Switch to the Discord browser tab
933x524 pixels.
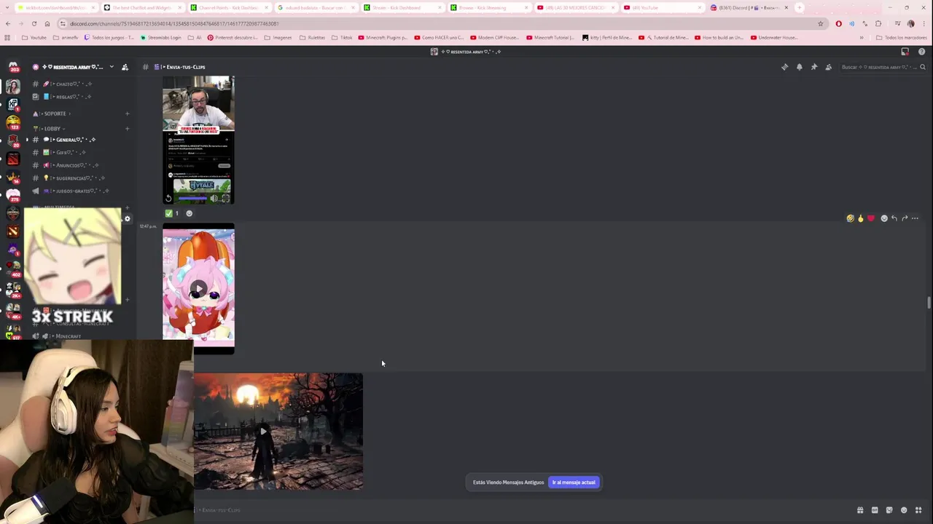(749, 7)
